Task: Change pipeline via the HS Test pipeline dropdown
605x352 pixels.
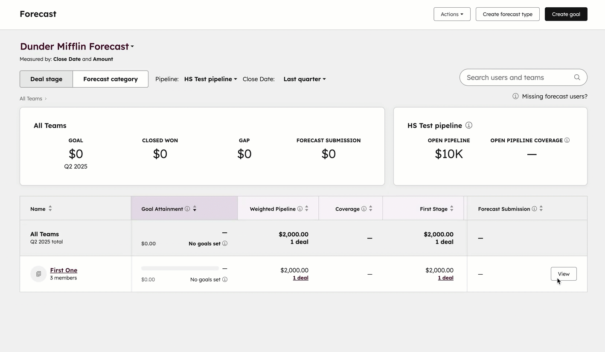Action: point(210,79)
